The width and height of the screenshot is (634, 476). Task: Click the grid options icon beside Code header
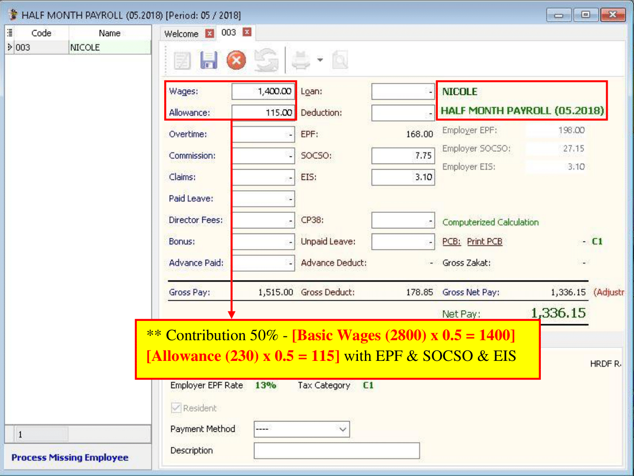coord(9,33)
